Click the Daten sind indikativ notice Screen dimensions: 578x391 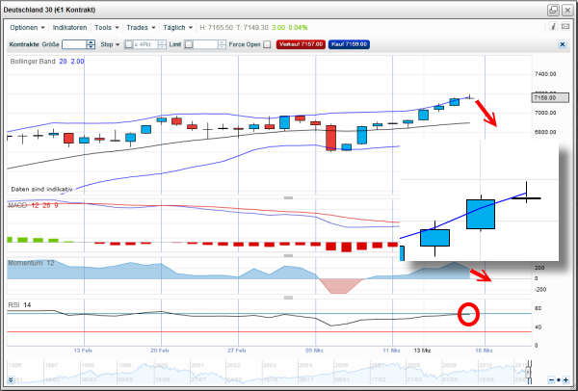click(x=41, y=189)
